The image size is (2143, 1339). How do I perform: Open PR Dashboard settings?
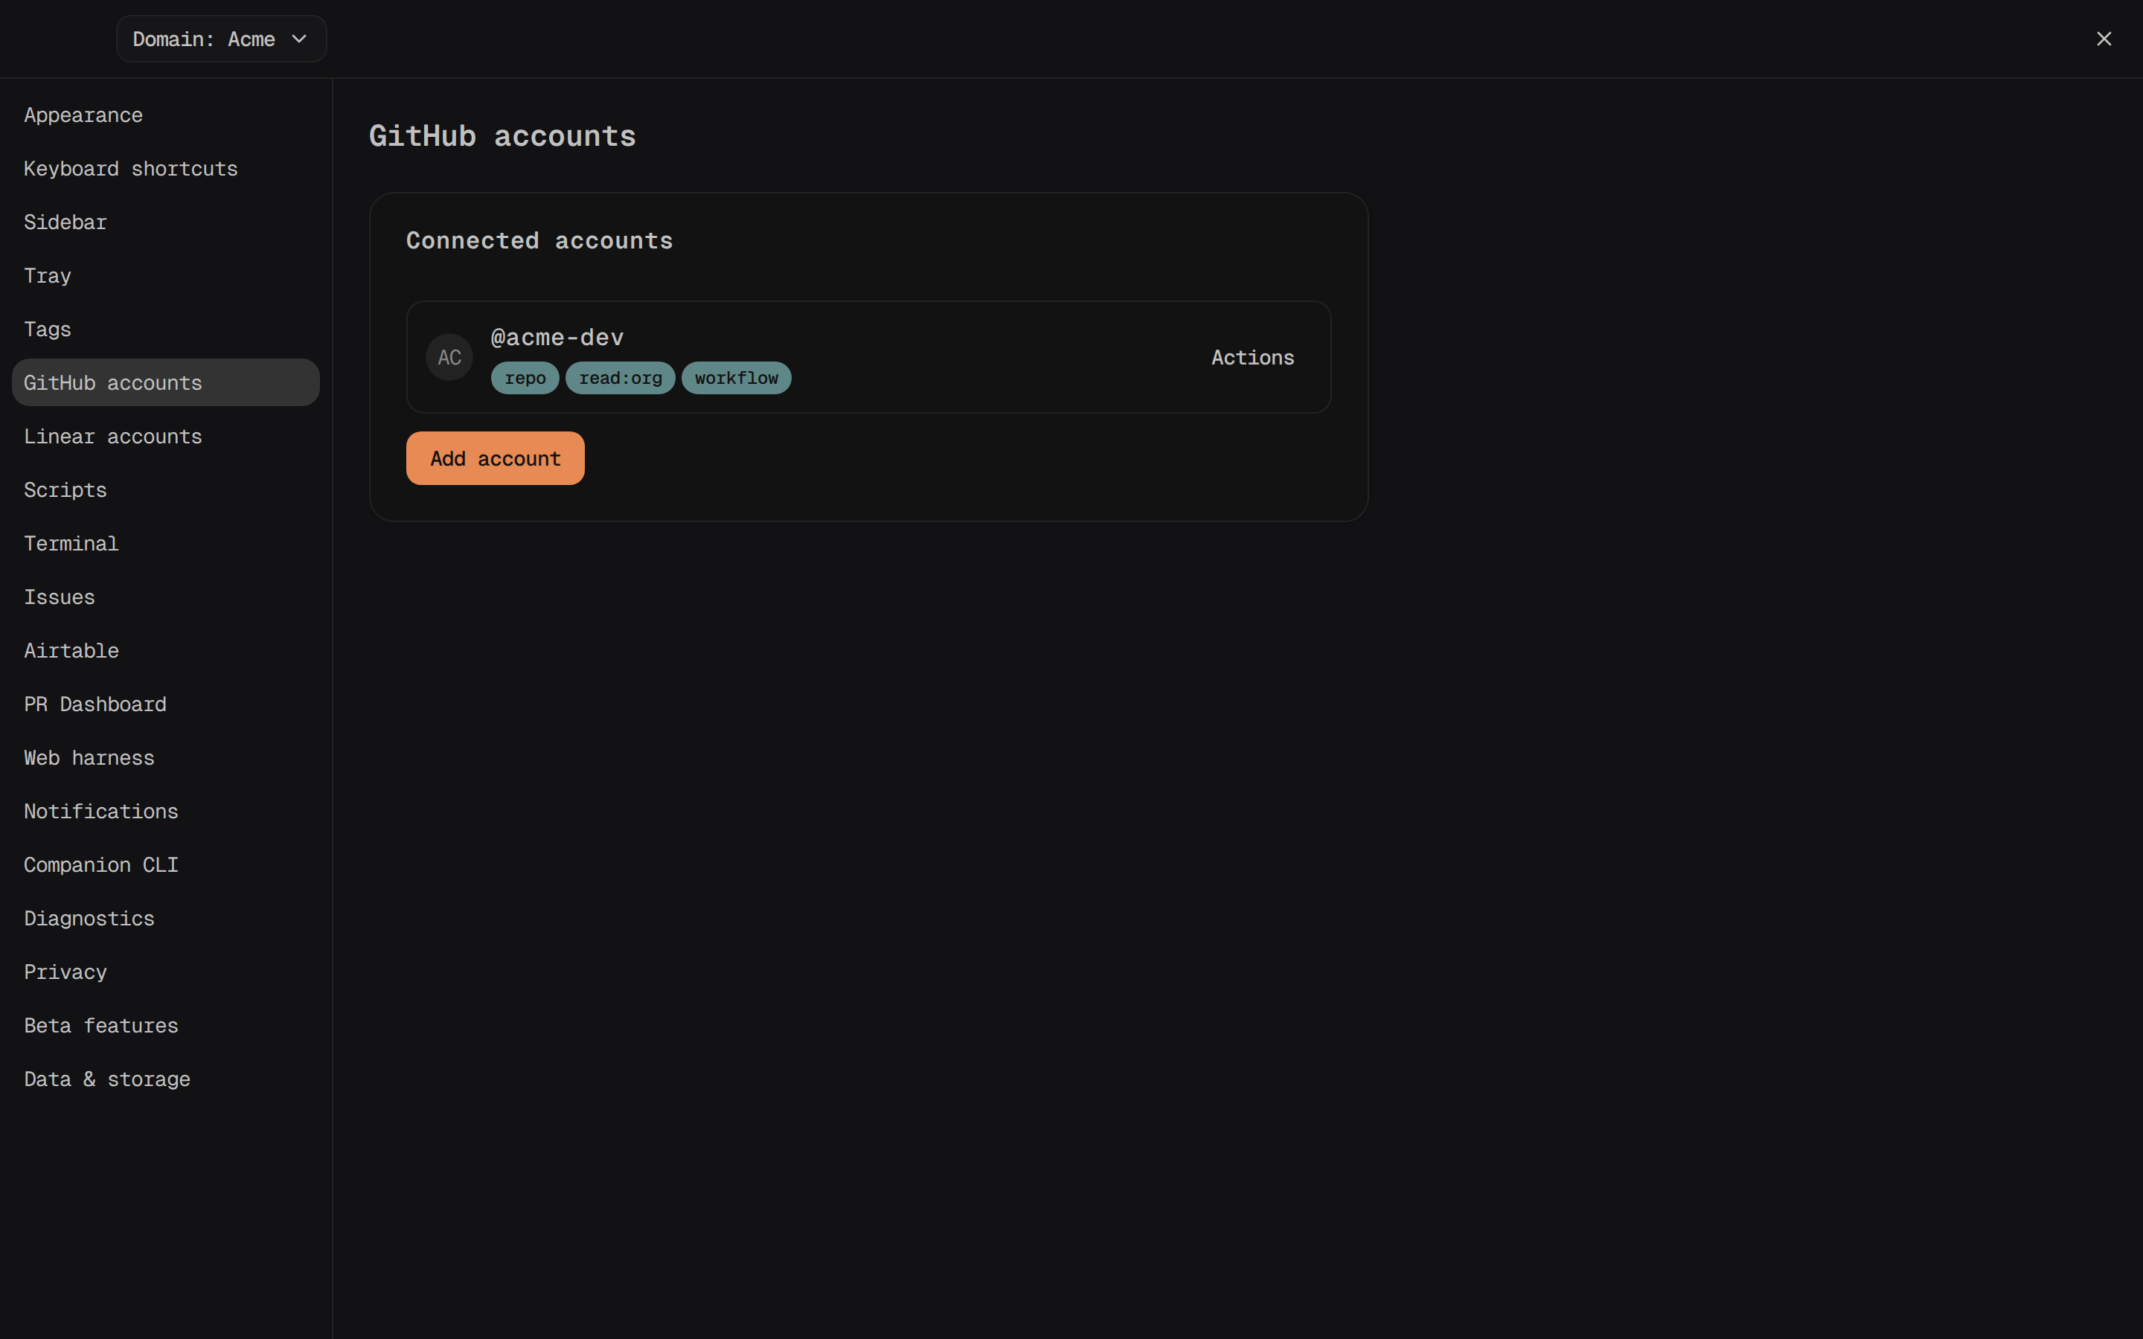pyautogui.click(x=166, y=704)
